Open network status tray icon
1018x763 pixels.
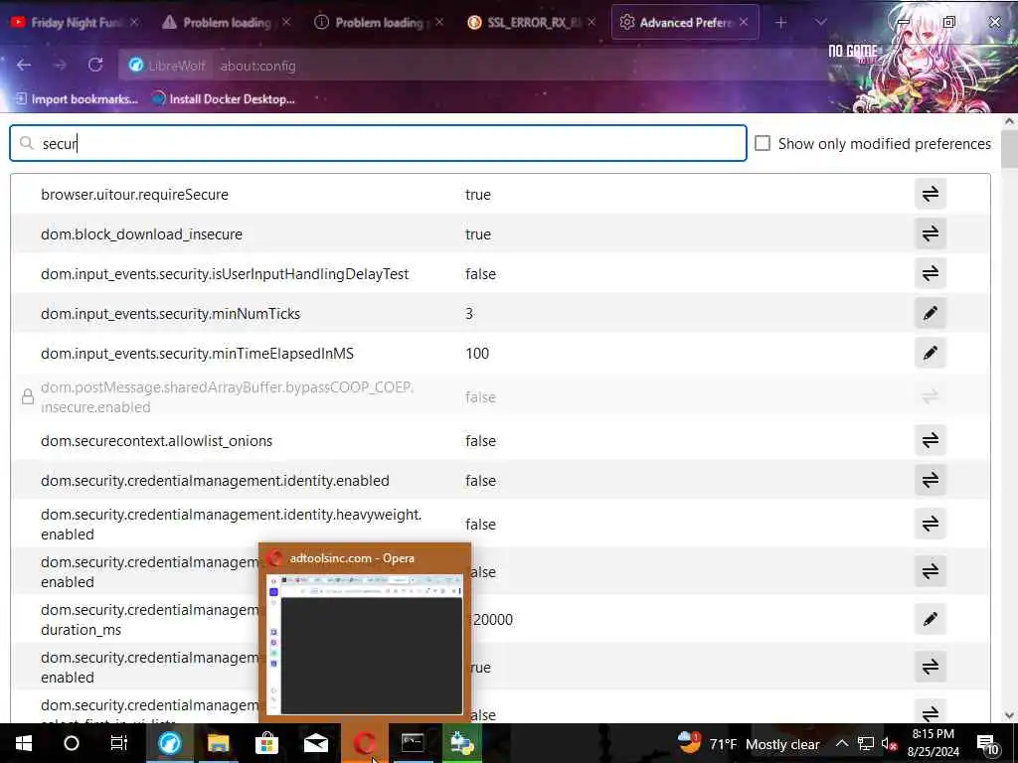pyautogui.click(x=866, y=743)
